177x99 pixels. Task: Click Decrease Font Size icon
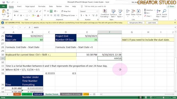point(40,11)
